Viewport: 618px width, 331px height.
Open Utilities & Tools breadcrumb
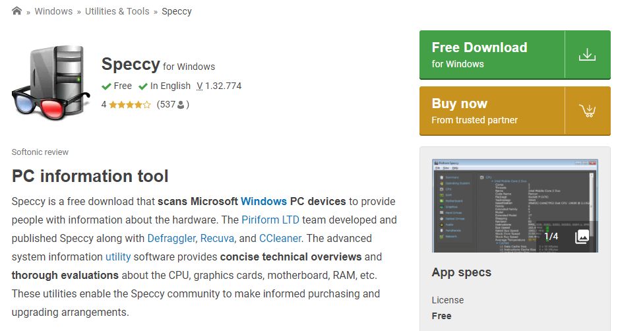117,11
